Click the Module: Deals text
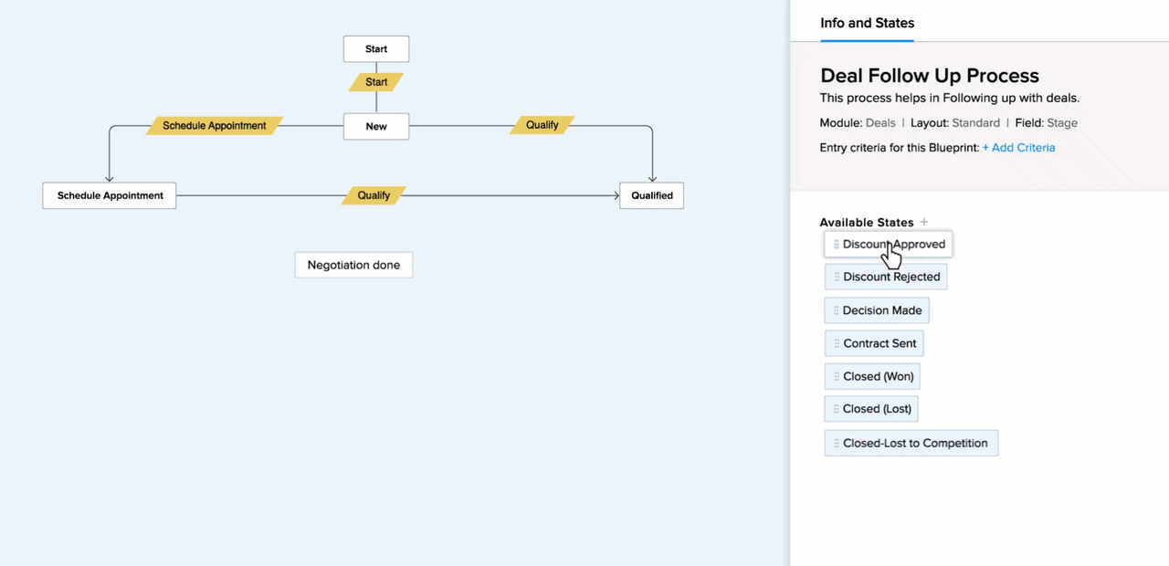The height and width of the screenshot is (566, 1169). tap(858, 123)
